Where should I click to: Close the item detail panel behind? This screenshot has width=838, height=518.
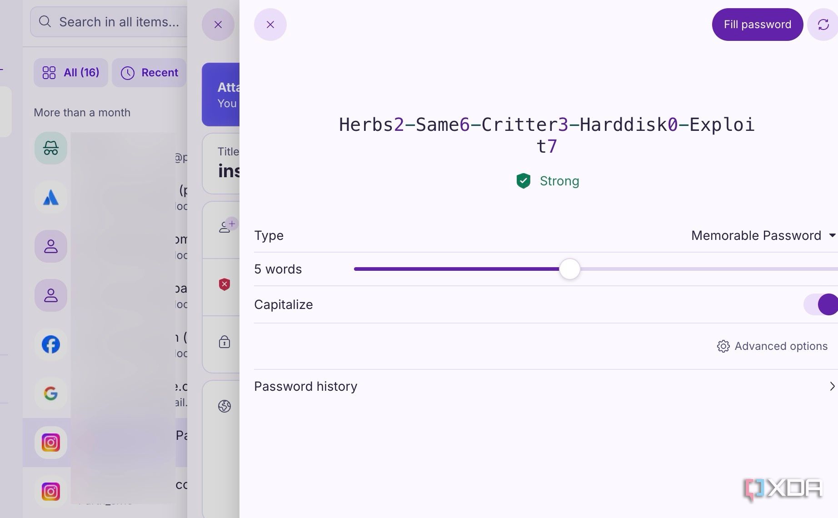pyautogui.click(x=218, y=25)
